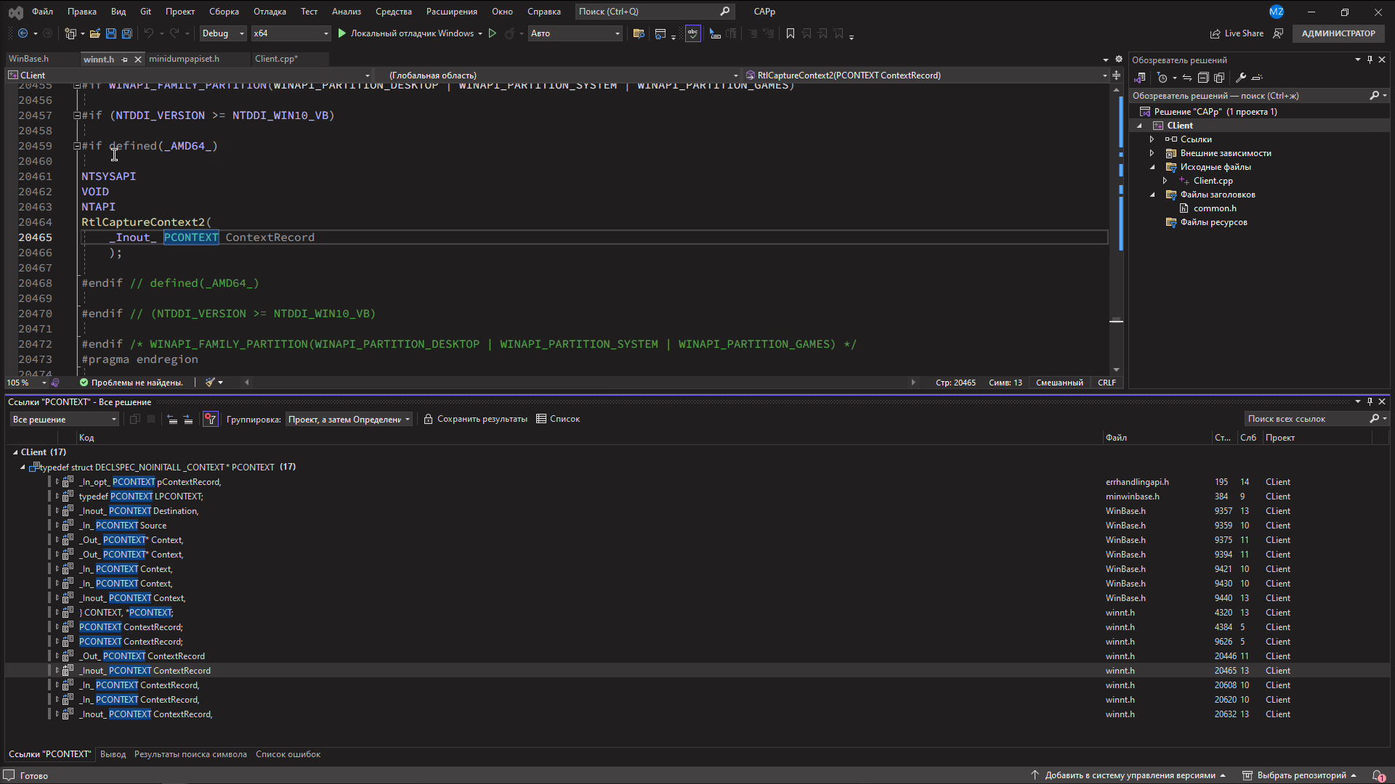Toggle the spell checker abc button
The width and height of the screenshot is (1395, 784).
tap(692, 33)
